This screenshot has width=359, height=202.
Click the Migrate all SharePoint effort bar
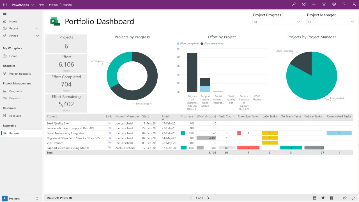[192, 72]
